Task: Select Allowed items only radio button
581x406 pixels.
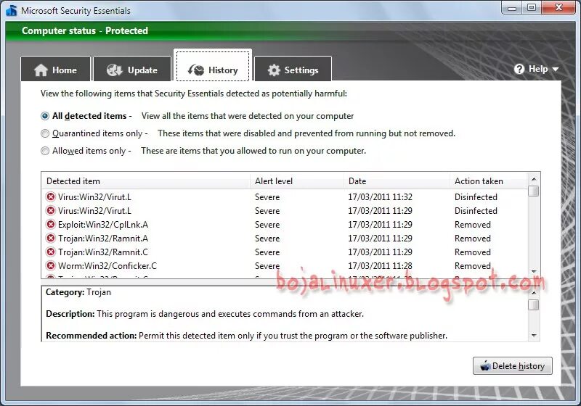Action: pos(45,151)
